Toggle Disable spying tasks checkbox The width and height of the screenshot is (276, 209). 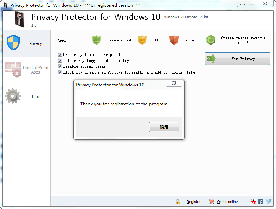(60, 66)
